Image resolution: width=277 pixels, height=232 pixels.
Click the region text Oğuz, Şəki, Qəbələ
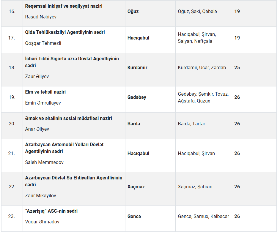[197, 11]
